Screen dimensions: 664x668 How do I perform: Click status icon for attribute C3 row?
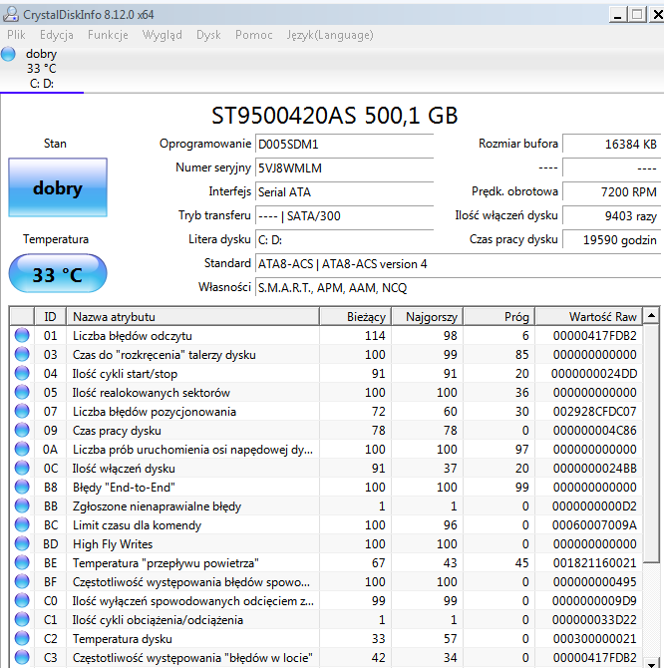[x=22, y=657]
